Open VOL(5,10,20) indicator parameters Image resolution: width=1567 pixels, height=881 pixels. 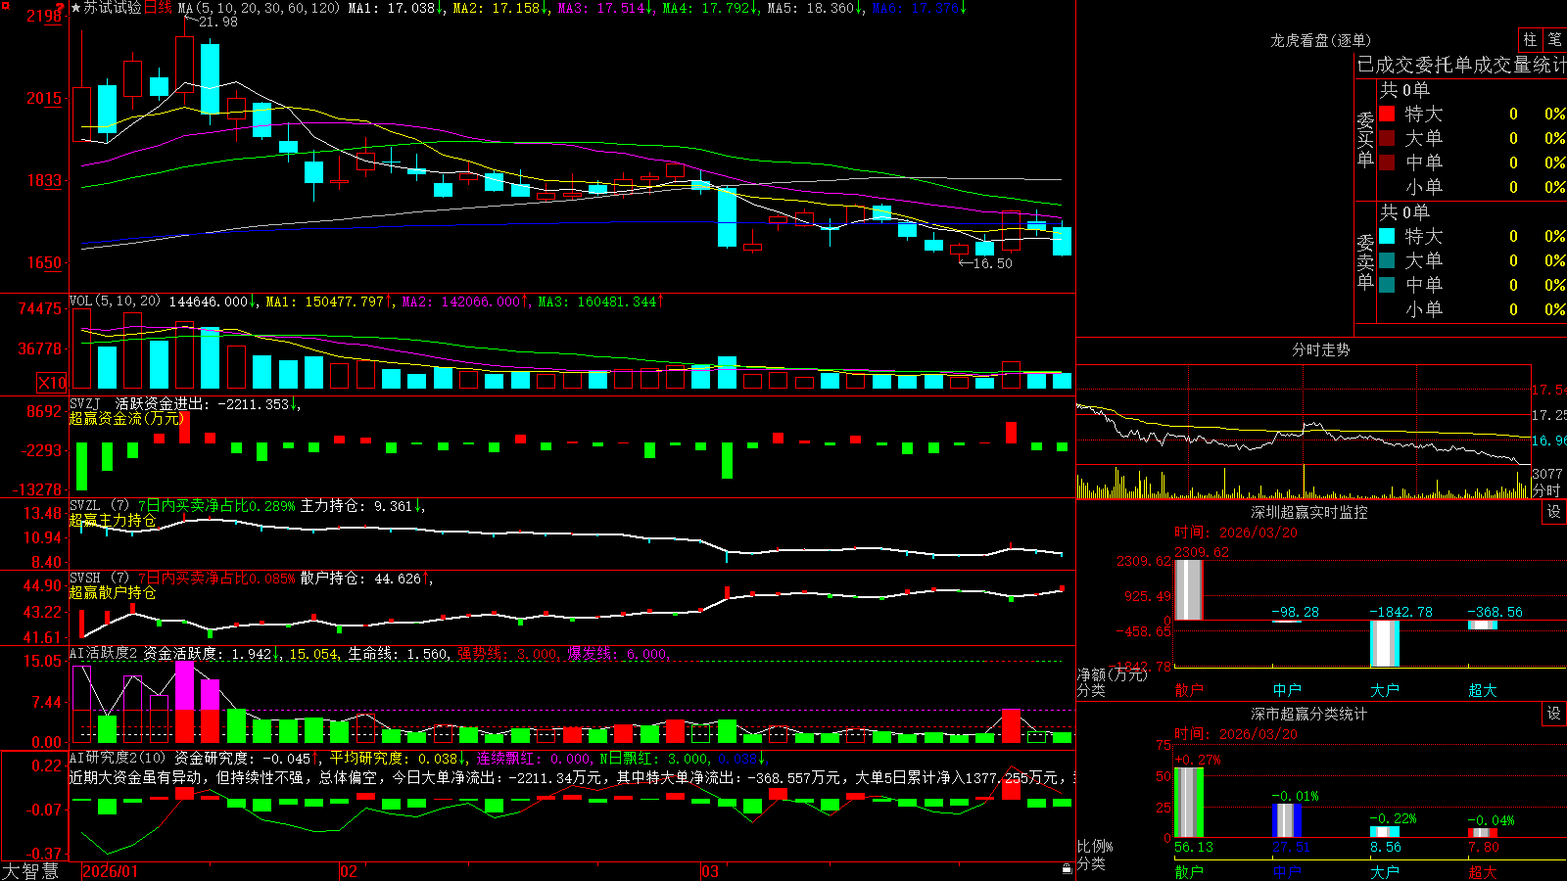pos(115,301)
